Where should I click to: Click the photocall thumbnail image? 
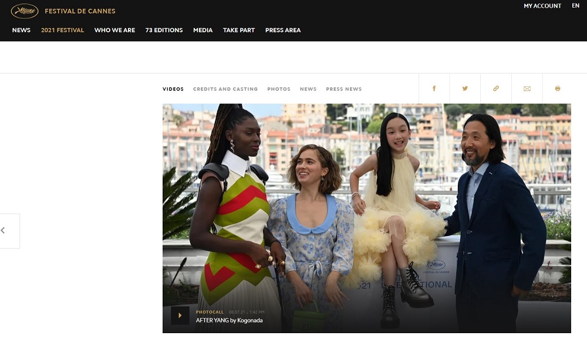[367, 206]
